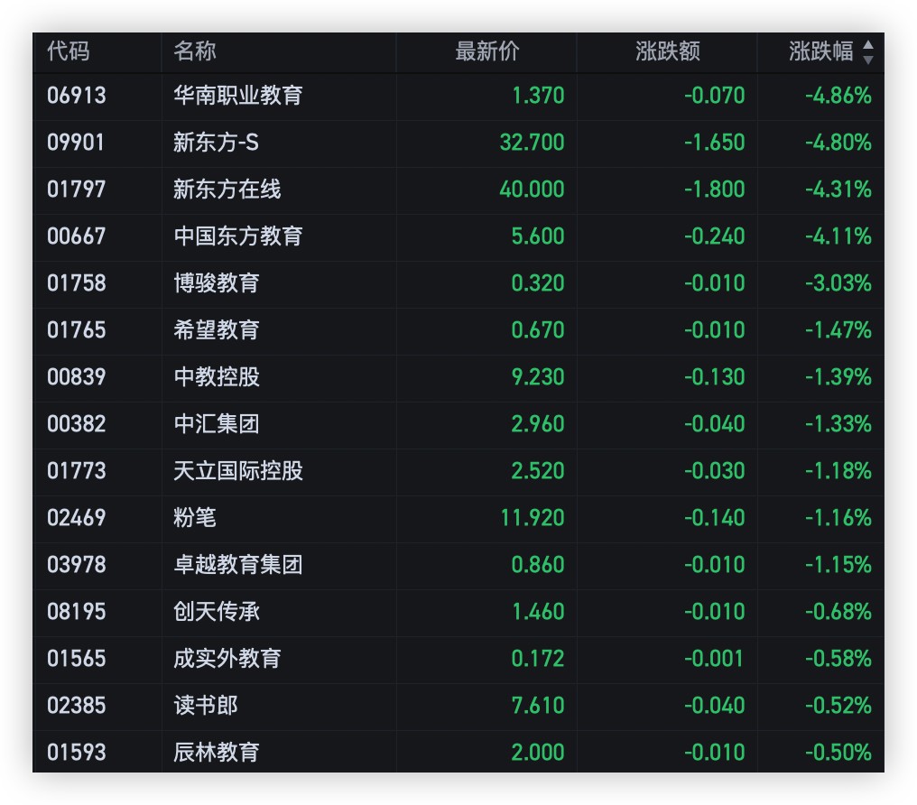Click 创天传承's -0.68% change value
The width and height of the screenshot is (917, 805).
pos(838,611)
